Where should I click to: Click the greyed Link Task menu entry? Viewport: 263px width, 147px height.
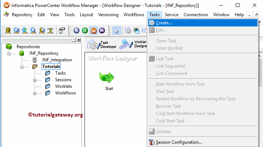click(203, 59)
